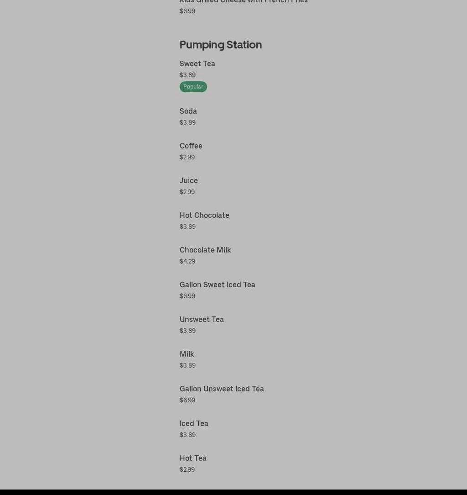The height and width of the screenshot is (495, 467).
Task: Select the Juice item
Action: [x=188, y=181]
